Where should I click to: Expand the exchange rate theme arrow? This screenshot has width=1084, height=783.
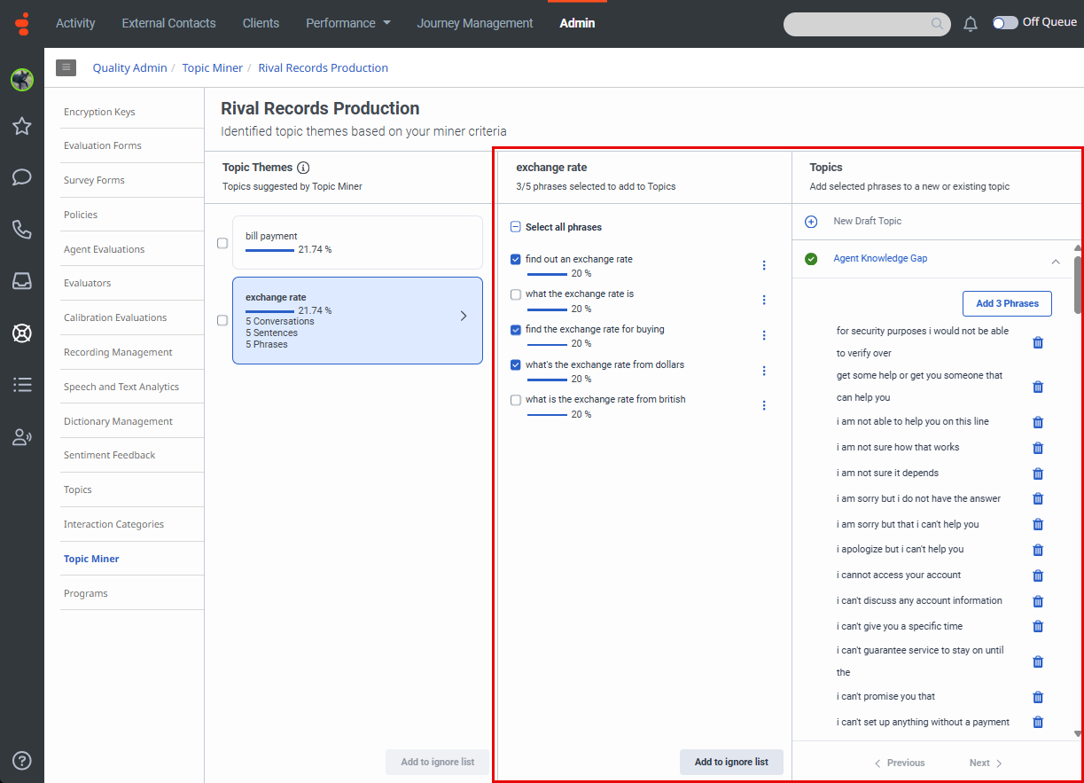(464, 316)
